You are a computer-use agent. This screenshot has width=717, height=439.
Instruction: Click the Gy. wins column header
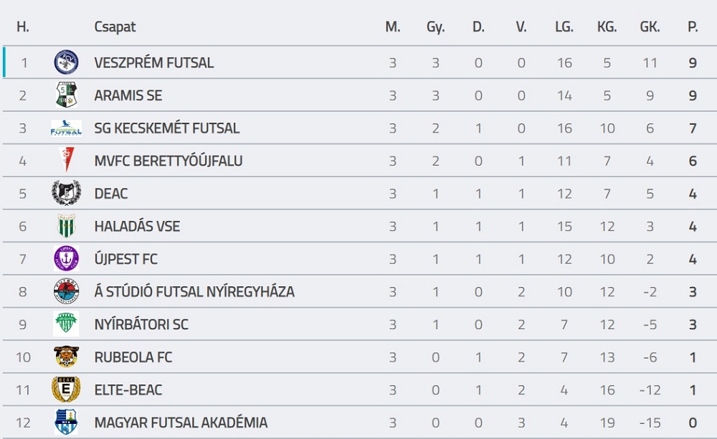point(435,27)
